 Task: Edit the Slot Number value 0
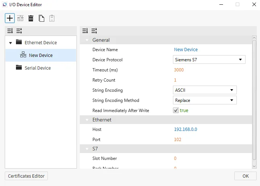pyautogui.click(x=175, y=158)
